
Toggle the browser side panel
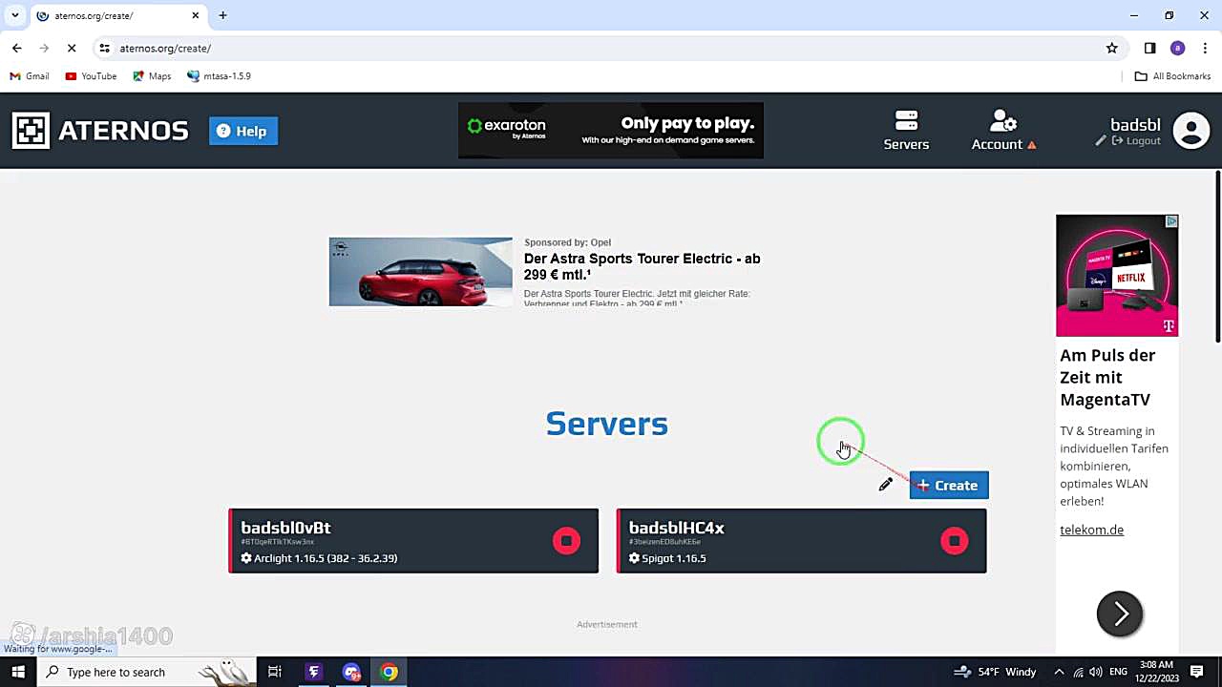click(x=1149, y=48)
